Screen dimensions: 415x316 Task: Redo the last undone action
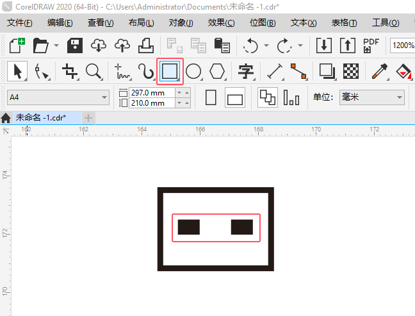coord(284,46)
